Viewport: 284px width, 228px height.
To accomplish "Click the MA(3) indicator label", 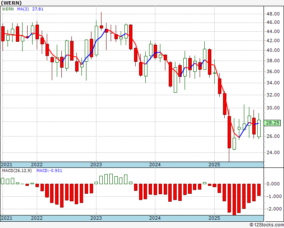I will pos(23,9).
